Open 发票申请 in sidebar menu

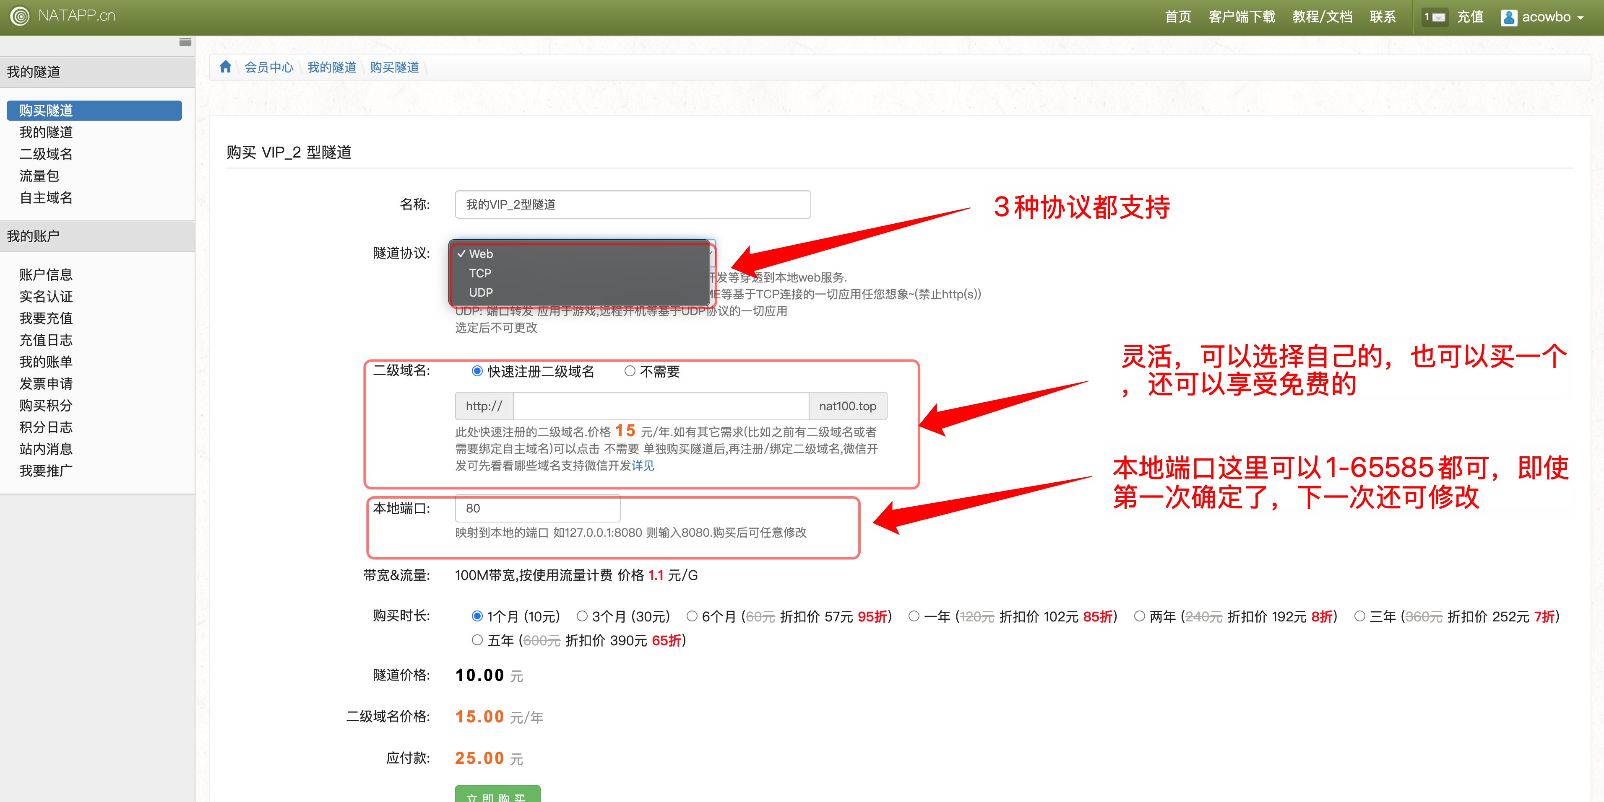(46, 383)
